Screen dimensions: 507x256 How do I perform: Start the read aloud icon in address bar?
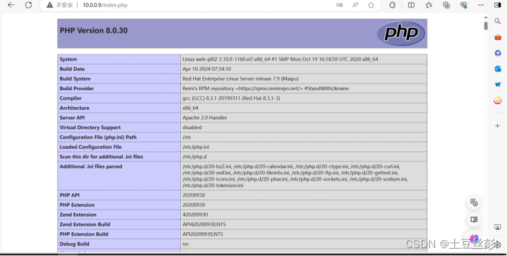coord(356,5)
